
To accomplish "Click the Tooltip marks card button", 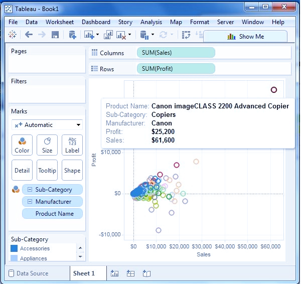I will coord(47,170).
